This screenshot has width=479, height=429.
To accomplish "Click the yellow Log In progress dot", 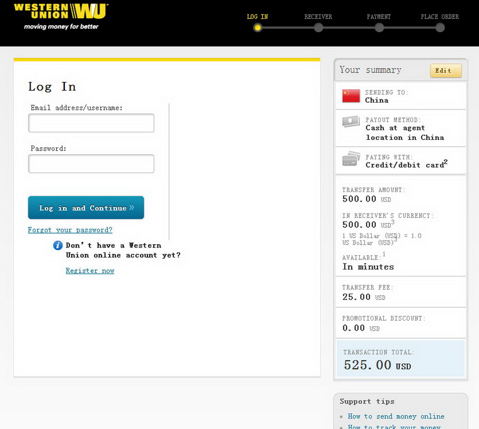I will (257, 28).
